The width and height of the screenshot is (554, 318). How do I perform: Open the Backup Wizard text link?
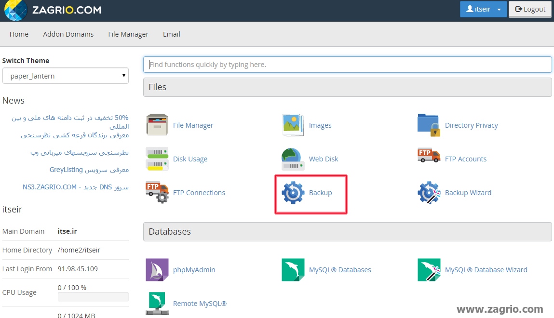click(x=468, y=193)
